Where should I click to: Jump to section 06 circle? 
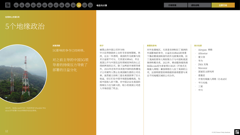pos(50,5)
